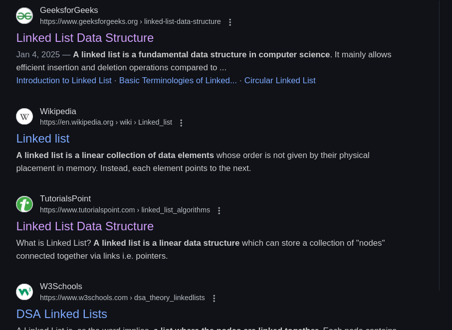
Task: Open the Wikipedia "Linked list" article
Action: 43,139
